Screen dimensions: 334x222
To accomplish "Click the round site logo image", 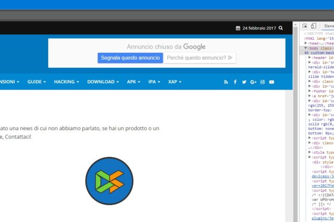I will pyautogui.click(x=109, y=181).
